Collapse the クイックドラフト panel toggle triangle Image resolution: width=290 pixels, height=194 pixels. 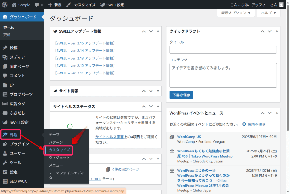click(x=277, y=31)
